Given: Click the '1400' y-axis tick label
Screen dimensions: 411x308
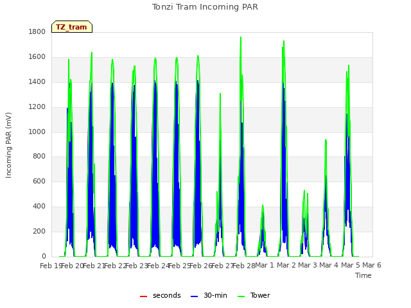Looking at the screenshot, I should [37, 82].
